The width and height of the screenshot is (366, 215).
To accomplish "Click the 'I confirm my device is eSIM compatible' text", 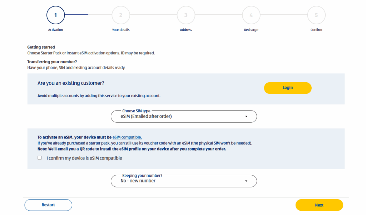I will [x=84, y=158].
